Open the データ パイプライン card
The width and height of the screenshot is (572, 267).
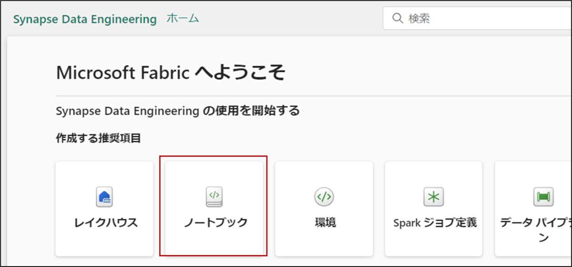point(533,209)
